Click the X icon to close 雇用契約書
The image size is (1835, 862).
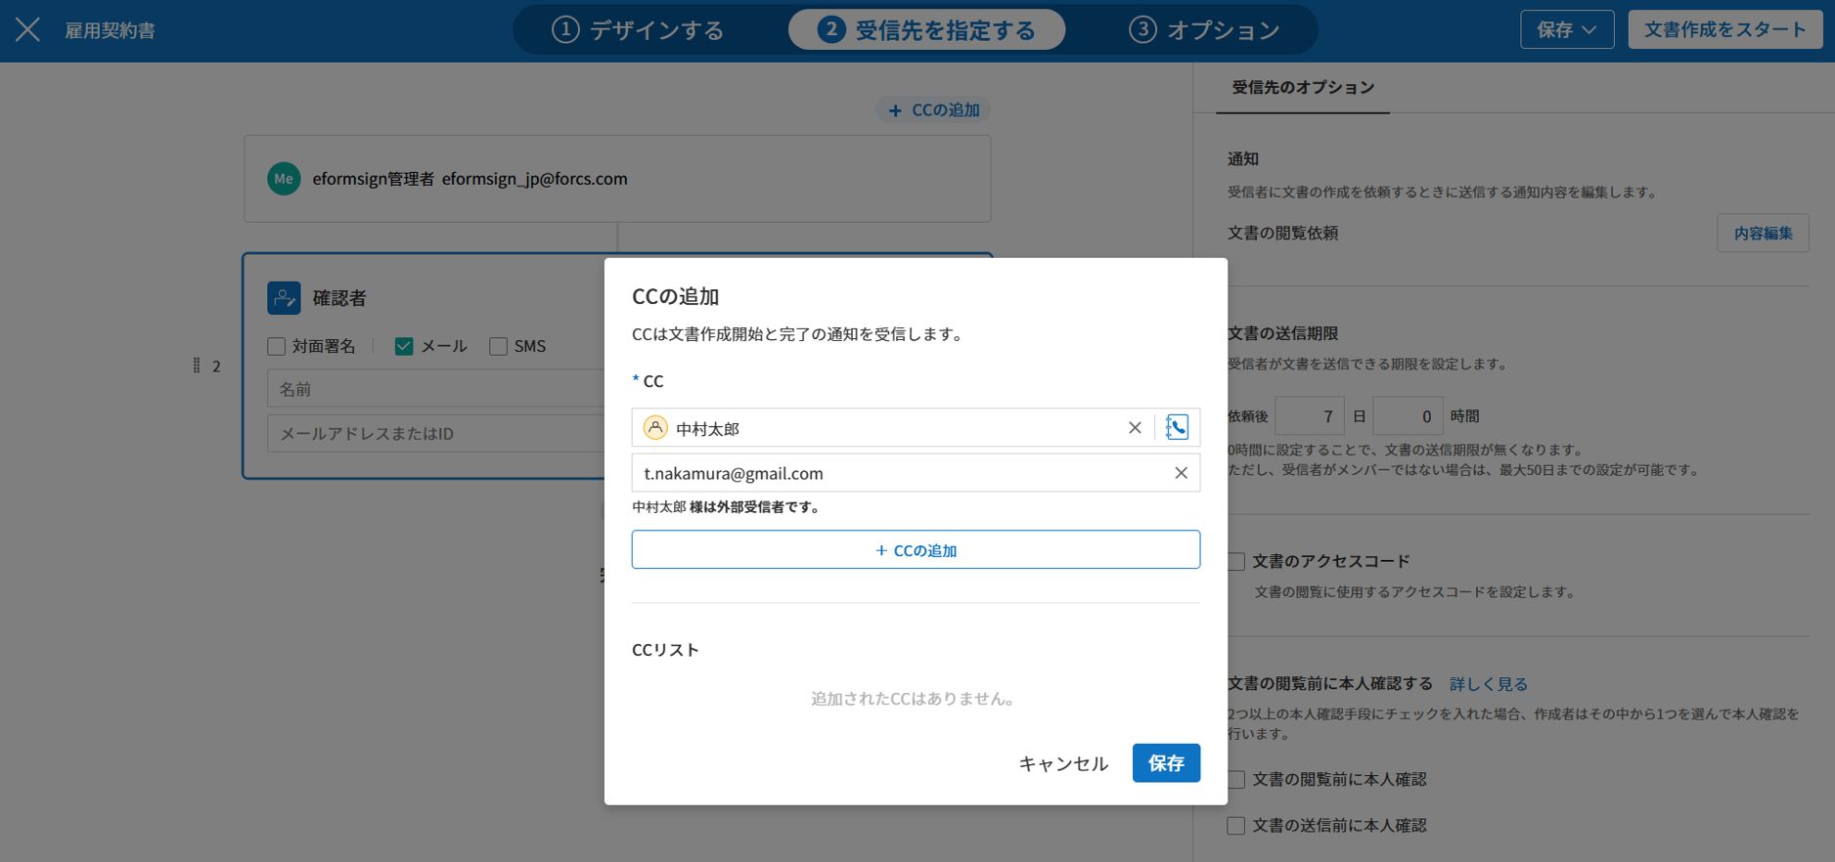click(27, 30)
